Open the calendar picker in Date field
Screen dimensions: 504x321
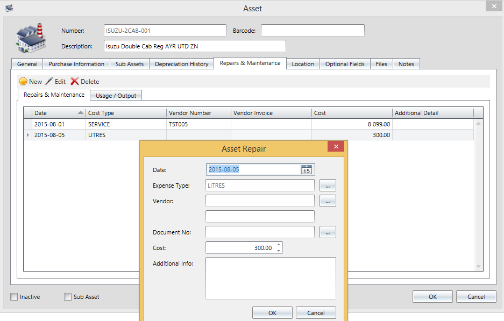(307, 170)
